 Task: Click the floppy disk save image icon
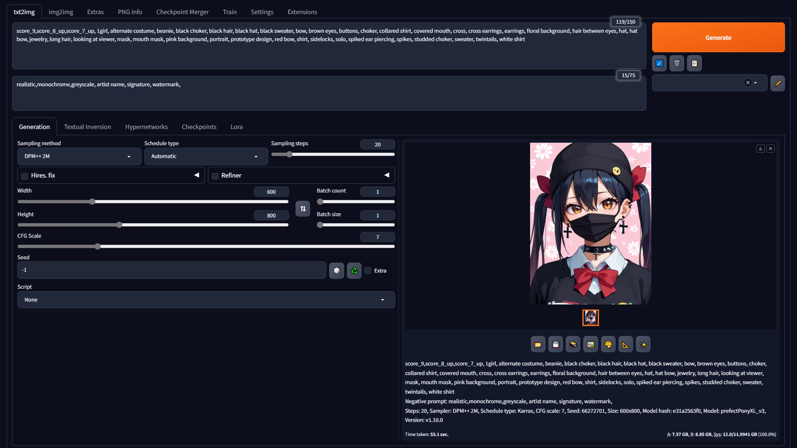pyautogui.click(x=555, y=344)
